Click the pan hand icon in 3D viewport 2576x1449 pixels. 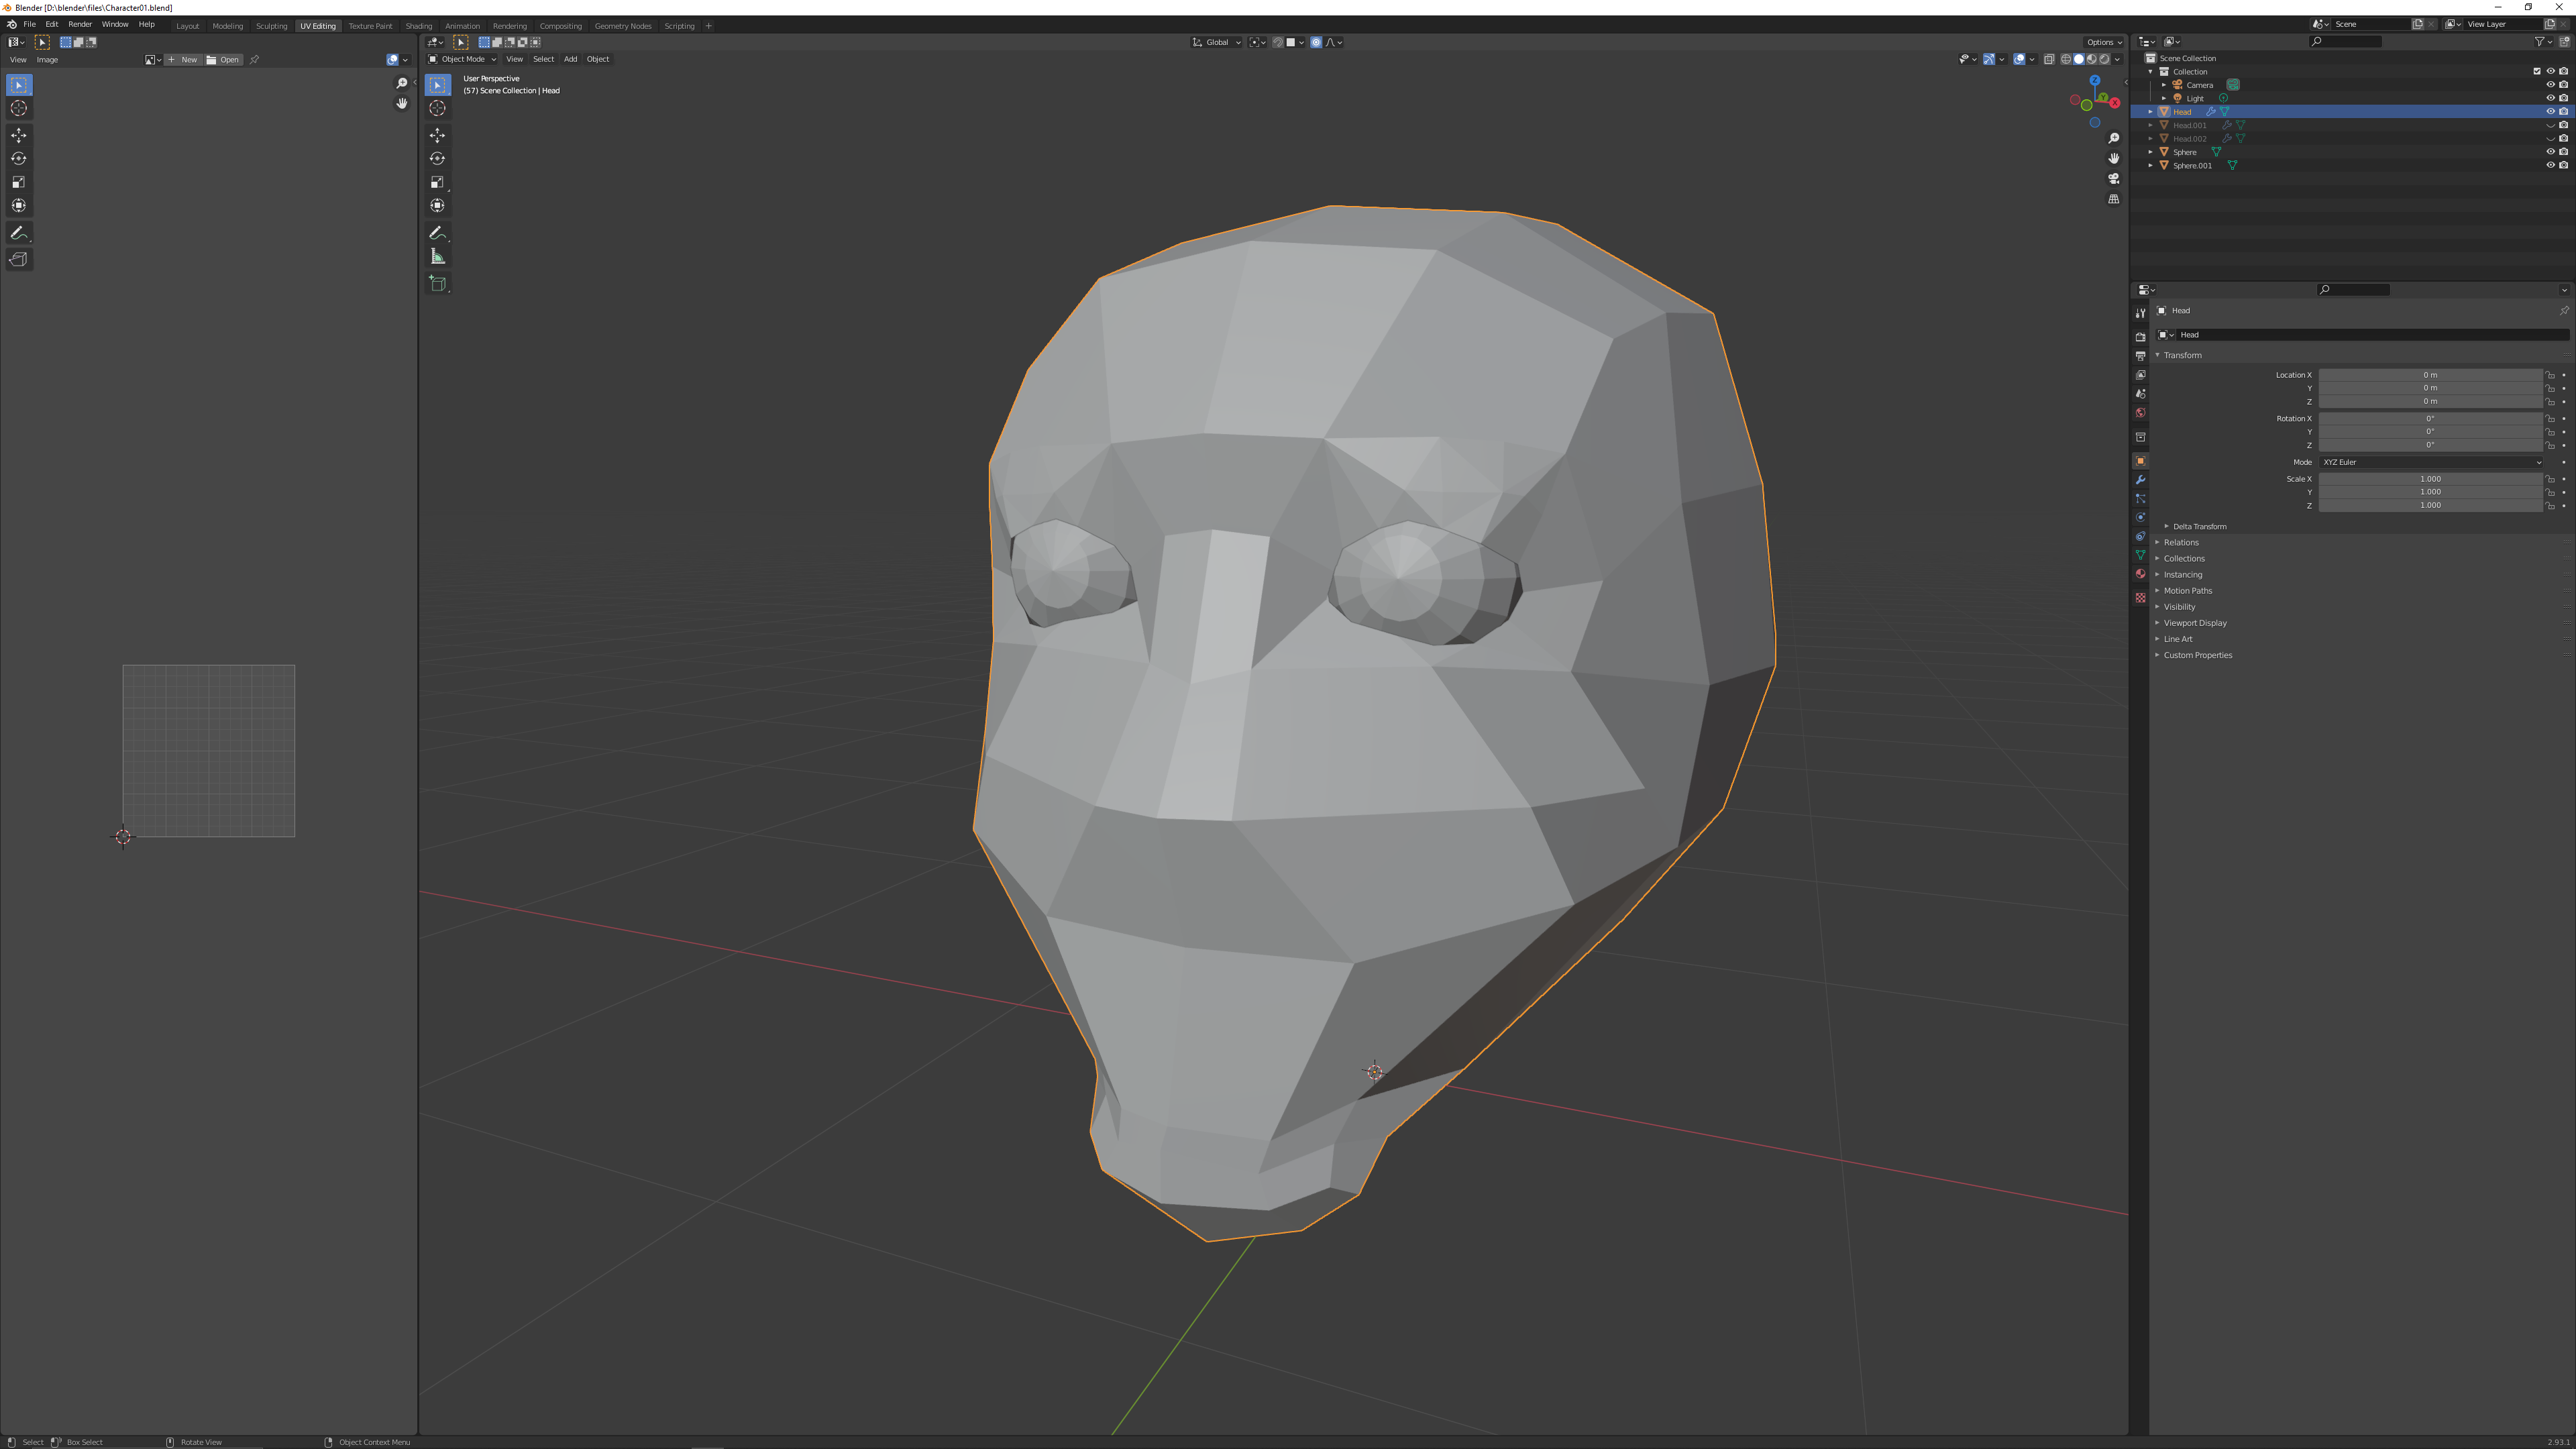click(2113, 158)
